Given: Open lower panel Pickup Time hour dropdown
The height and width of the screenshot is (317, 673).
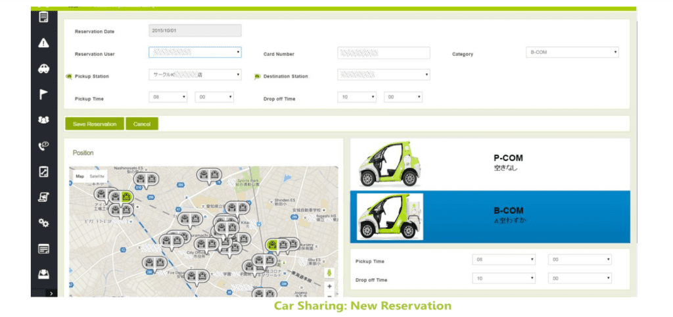Looking at the screenshot, I should click(x=504, y=259).
